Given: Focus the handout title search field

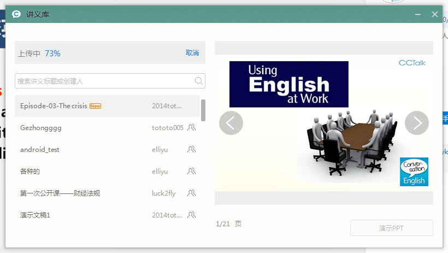Looking at the screenshot, I should [x=104, y=81].
